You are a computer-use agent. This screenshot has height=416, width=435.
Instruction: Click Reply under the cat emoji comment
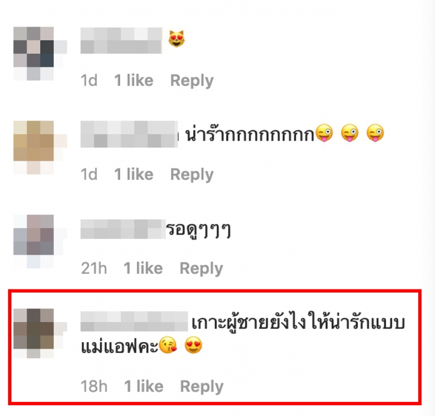(x=192, y=81)
